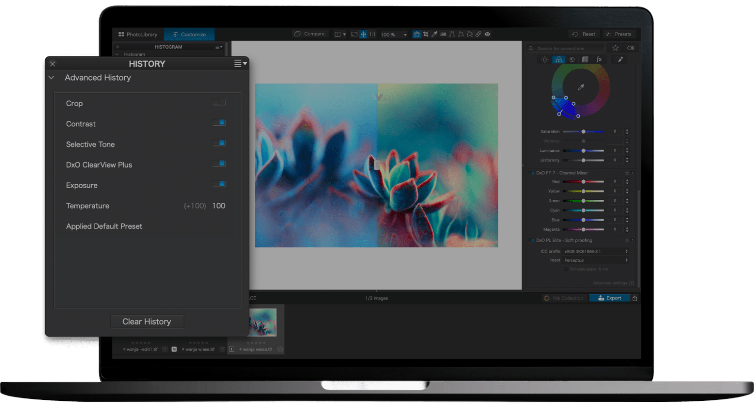Screen dimensions: 754x419
Task: Pick the white balance eyedropper tool
Action: [434, 34]
